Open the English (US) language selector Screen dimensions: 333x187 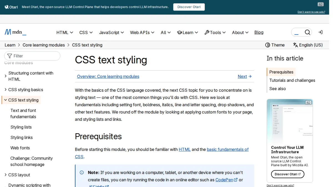(308, 45)
